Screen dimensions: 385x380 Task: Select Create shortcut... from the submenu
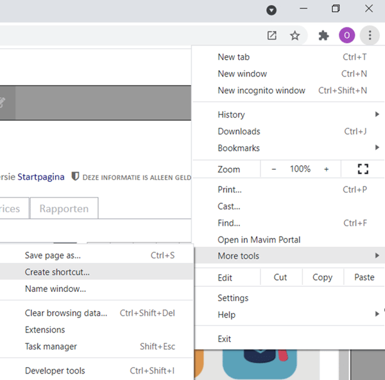point(58,272)
